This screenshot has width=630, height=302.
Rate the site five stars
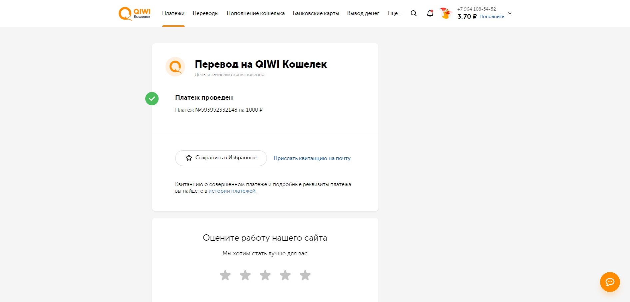click(305, 275)
